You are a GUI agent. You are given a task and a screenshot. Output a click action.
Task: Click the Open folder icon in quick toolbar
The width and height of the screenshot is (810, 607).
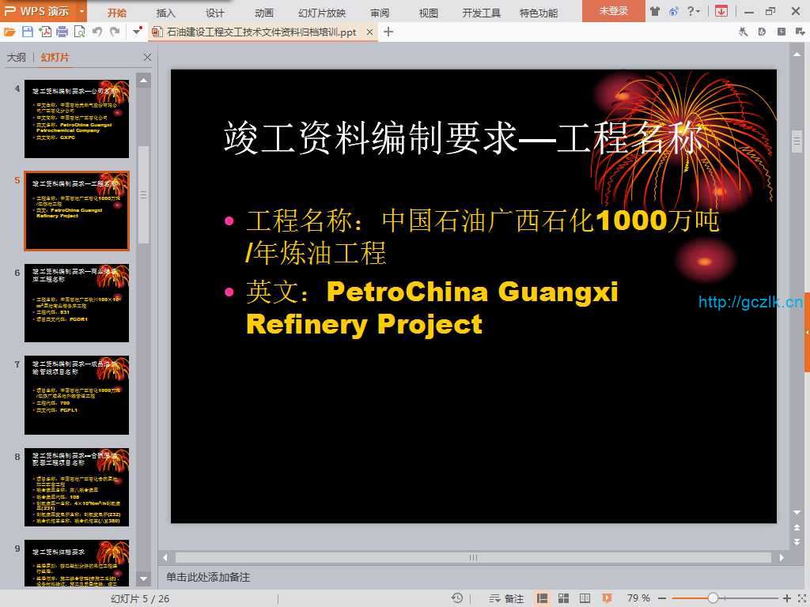[9, 32]
